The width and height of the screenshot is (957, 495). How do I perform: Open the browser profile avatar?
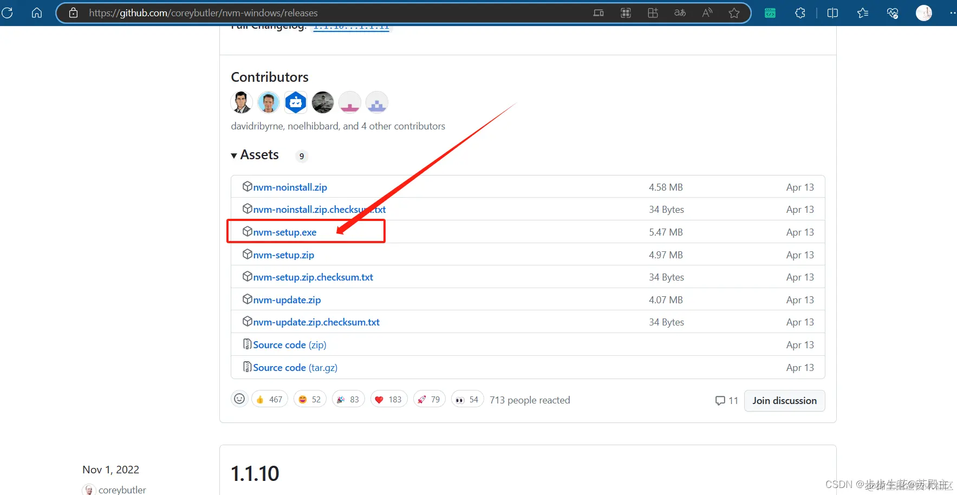tap(924, 12)
